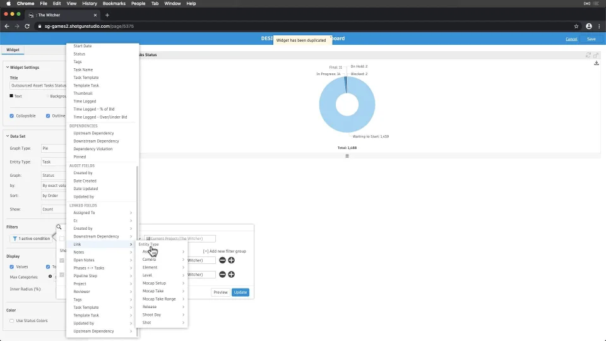Click the expand widget icon
Screen dimensions: 606x341
click(596, 55)
